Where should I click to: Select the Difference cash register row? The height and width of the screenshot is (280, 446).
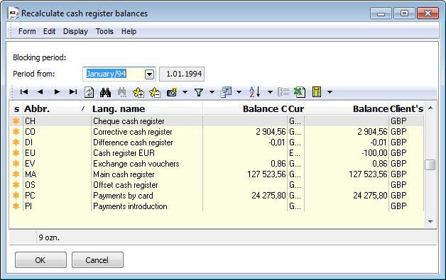tap(217, 142)
